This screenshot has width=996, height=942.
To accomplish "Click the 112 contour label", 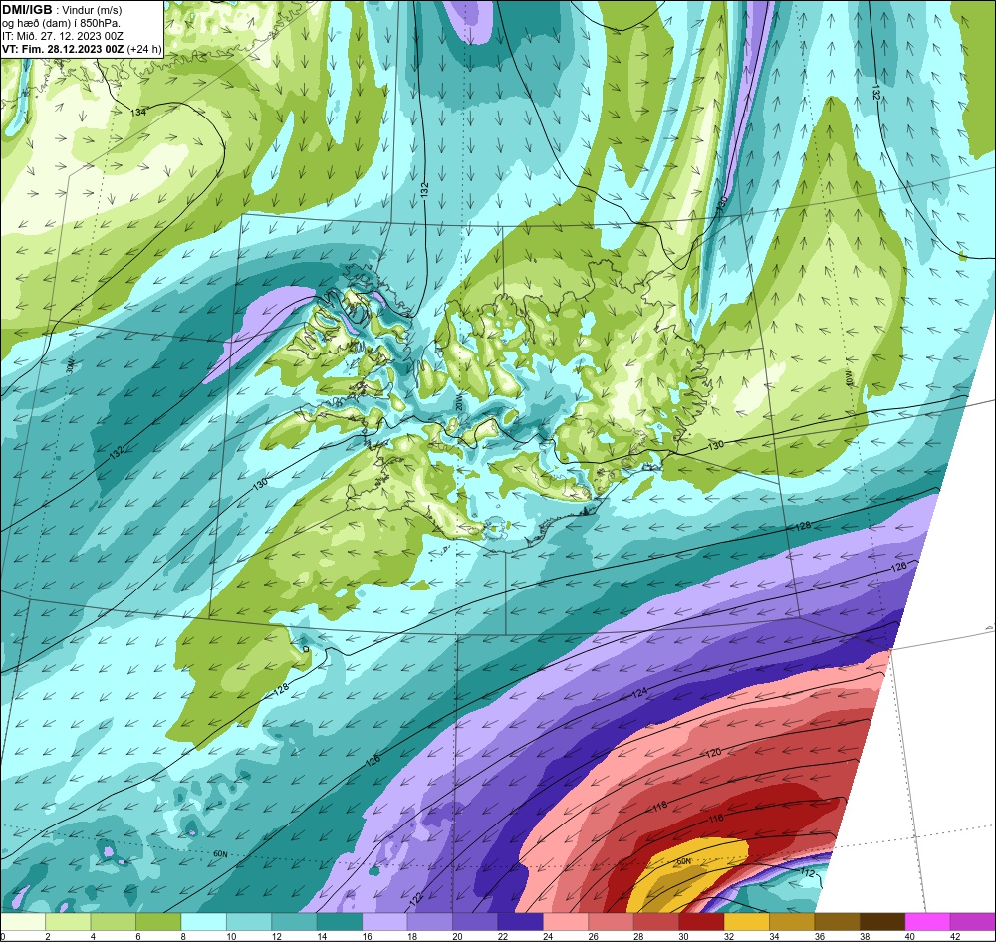I will 808,872.
